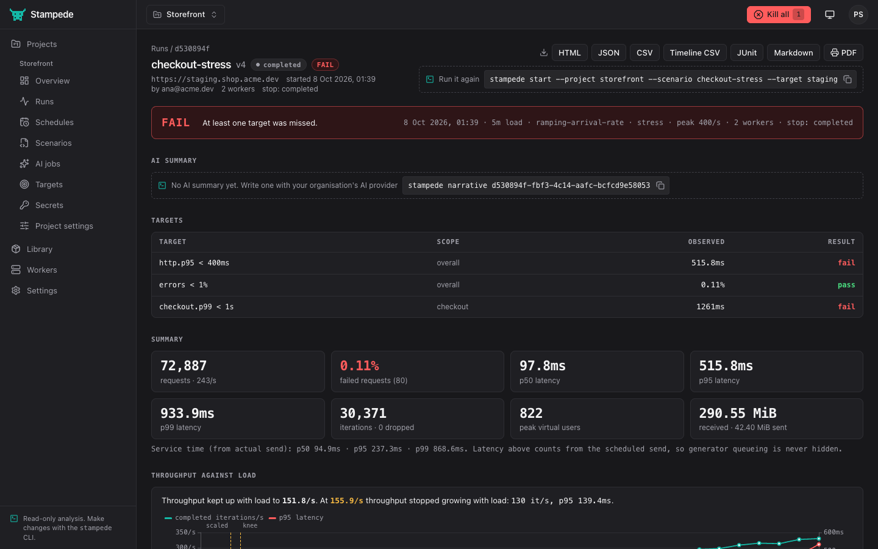Viewport: 878px width, 549px height.
Task: Copy the stampede start command
Action: (848, 79)
